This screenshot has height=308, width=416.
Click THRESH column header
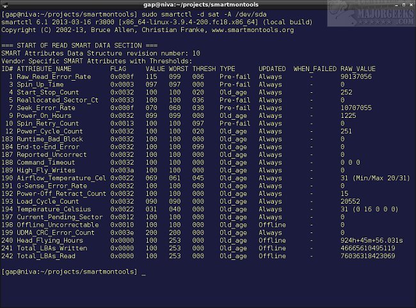pyautogui.click(x=204, y=69)
